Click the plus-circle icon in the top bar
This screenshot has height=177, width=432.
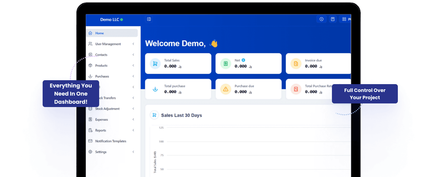click(x=321, y=19)
